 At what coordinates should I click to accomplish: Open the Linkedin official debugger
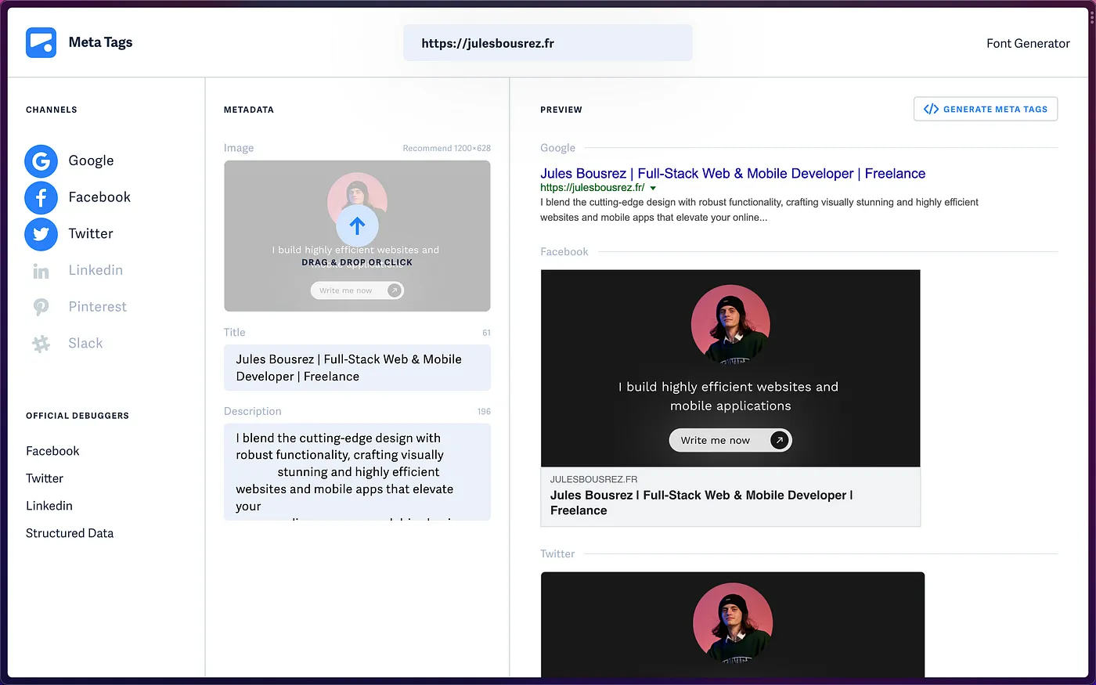click(49, 506)
